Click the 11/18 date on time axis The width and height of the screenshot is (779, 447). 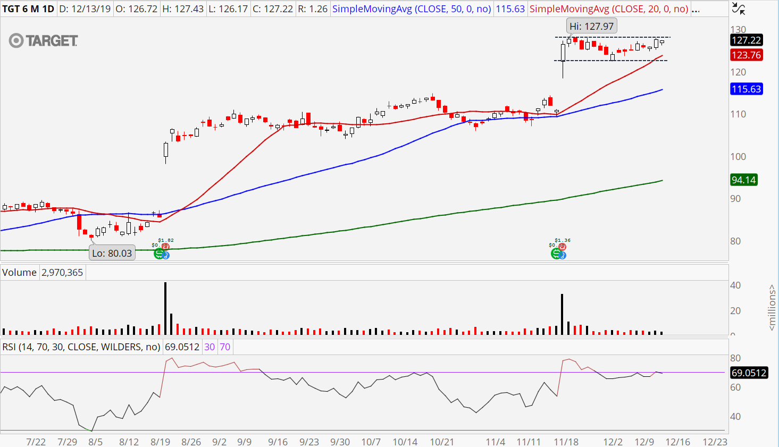566,442
